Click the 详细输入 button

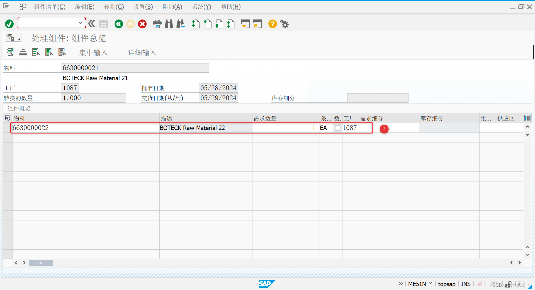point(142,52)
